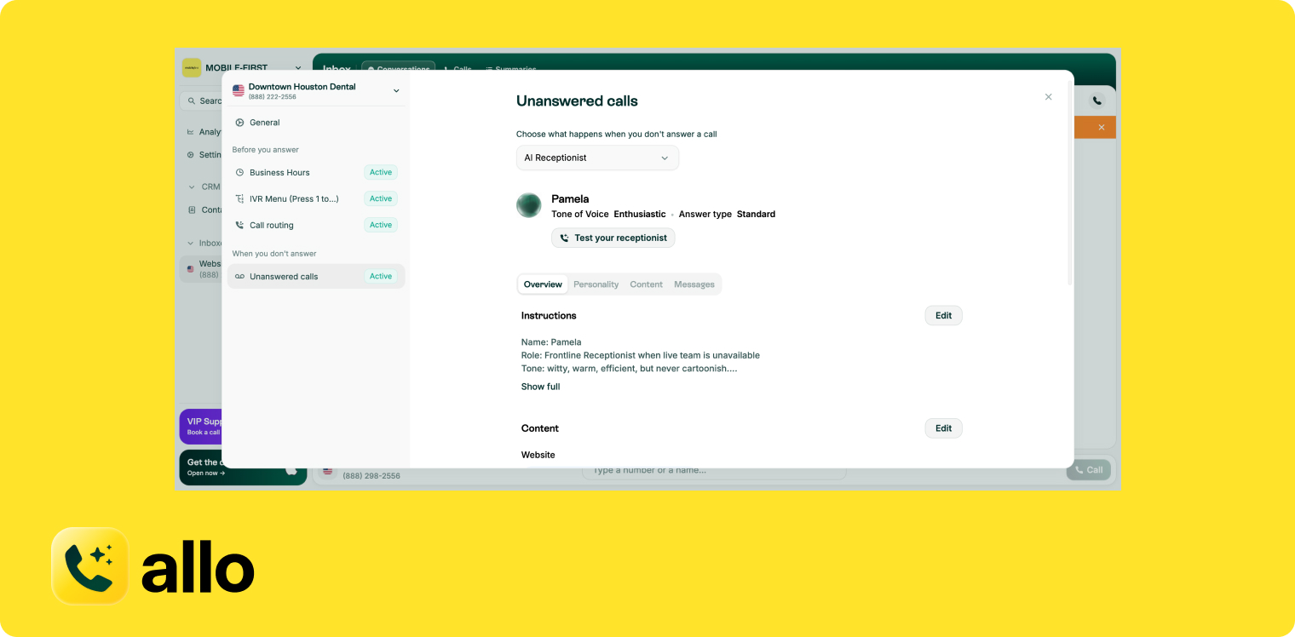Click the MOBILE-FIRST workspace logo
The height and width of the screenshot is (637, 1295).
click(192, 67)
